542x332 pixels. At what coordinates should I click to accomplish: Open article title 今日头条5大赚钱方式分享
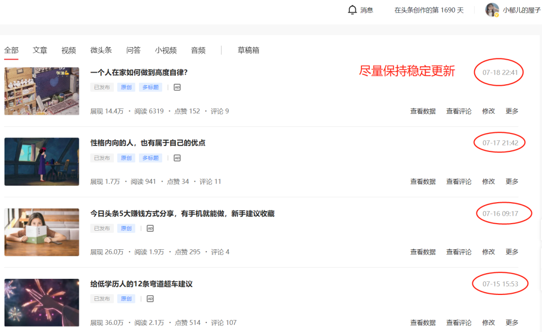[x=183, y=214]
